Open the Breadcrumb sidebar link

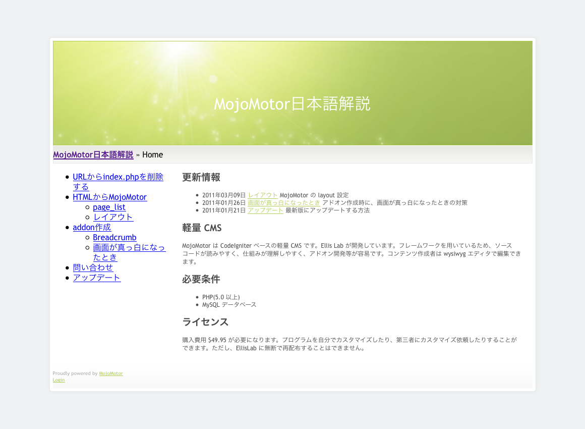pyautogui.click(x=114, y=237)
